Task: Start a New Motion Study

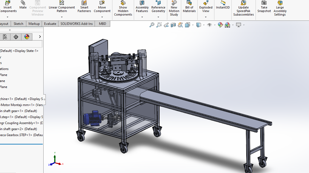Action: 174,8
